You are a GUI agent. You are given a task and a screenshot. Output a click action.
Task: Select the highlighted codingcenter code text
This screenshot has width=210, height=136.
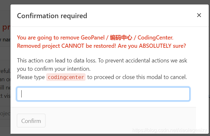coord(66,77)
